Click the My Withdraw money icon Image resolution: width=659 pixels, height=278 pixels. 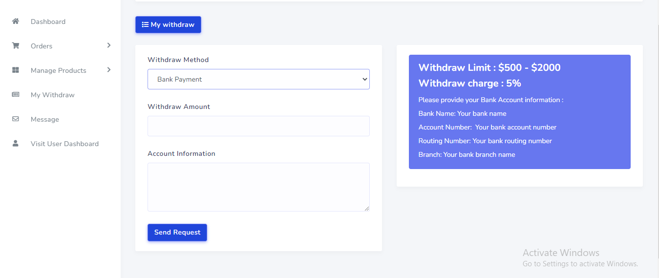pos(16,95)
